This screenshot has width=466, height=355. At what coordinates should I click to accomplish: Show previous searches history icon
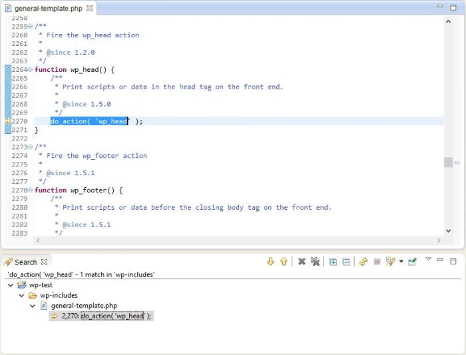tap(391, 262)
